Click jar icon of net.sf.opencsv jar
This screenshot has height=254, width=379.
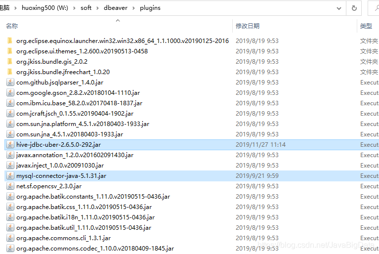pyautogui.click(x=10, y=186)
